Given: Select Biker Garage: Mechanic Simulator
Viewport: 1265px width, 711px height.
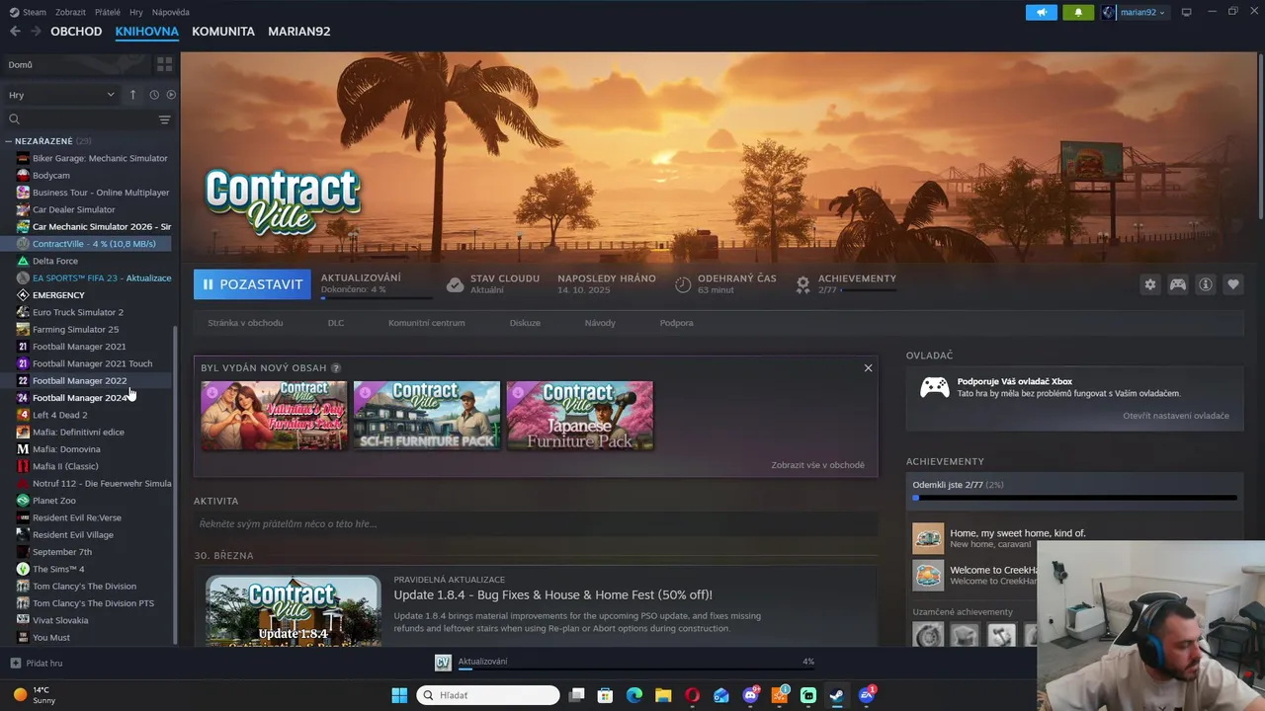Looking at the screenshot, I should (x=94, y=158).
